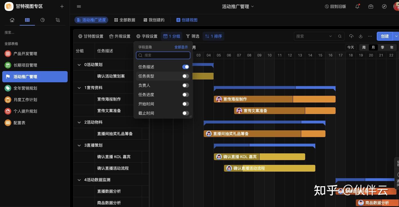Click 确认活动策划案 task row

[x=111, y=76]
